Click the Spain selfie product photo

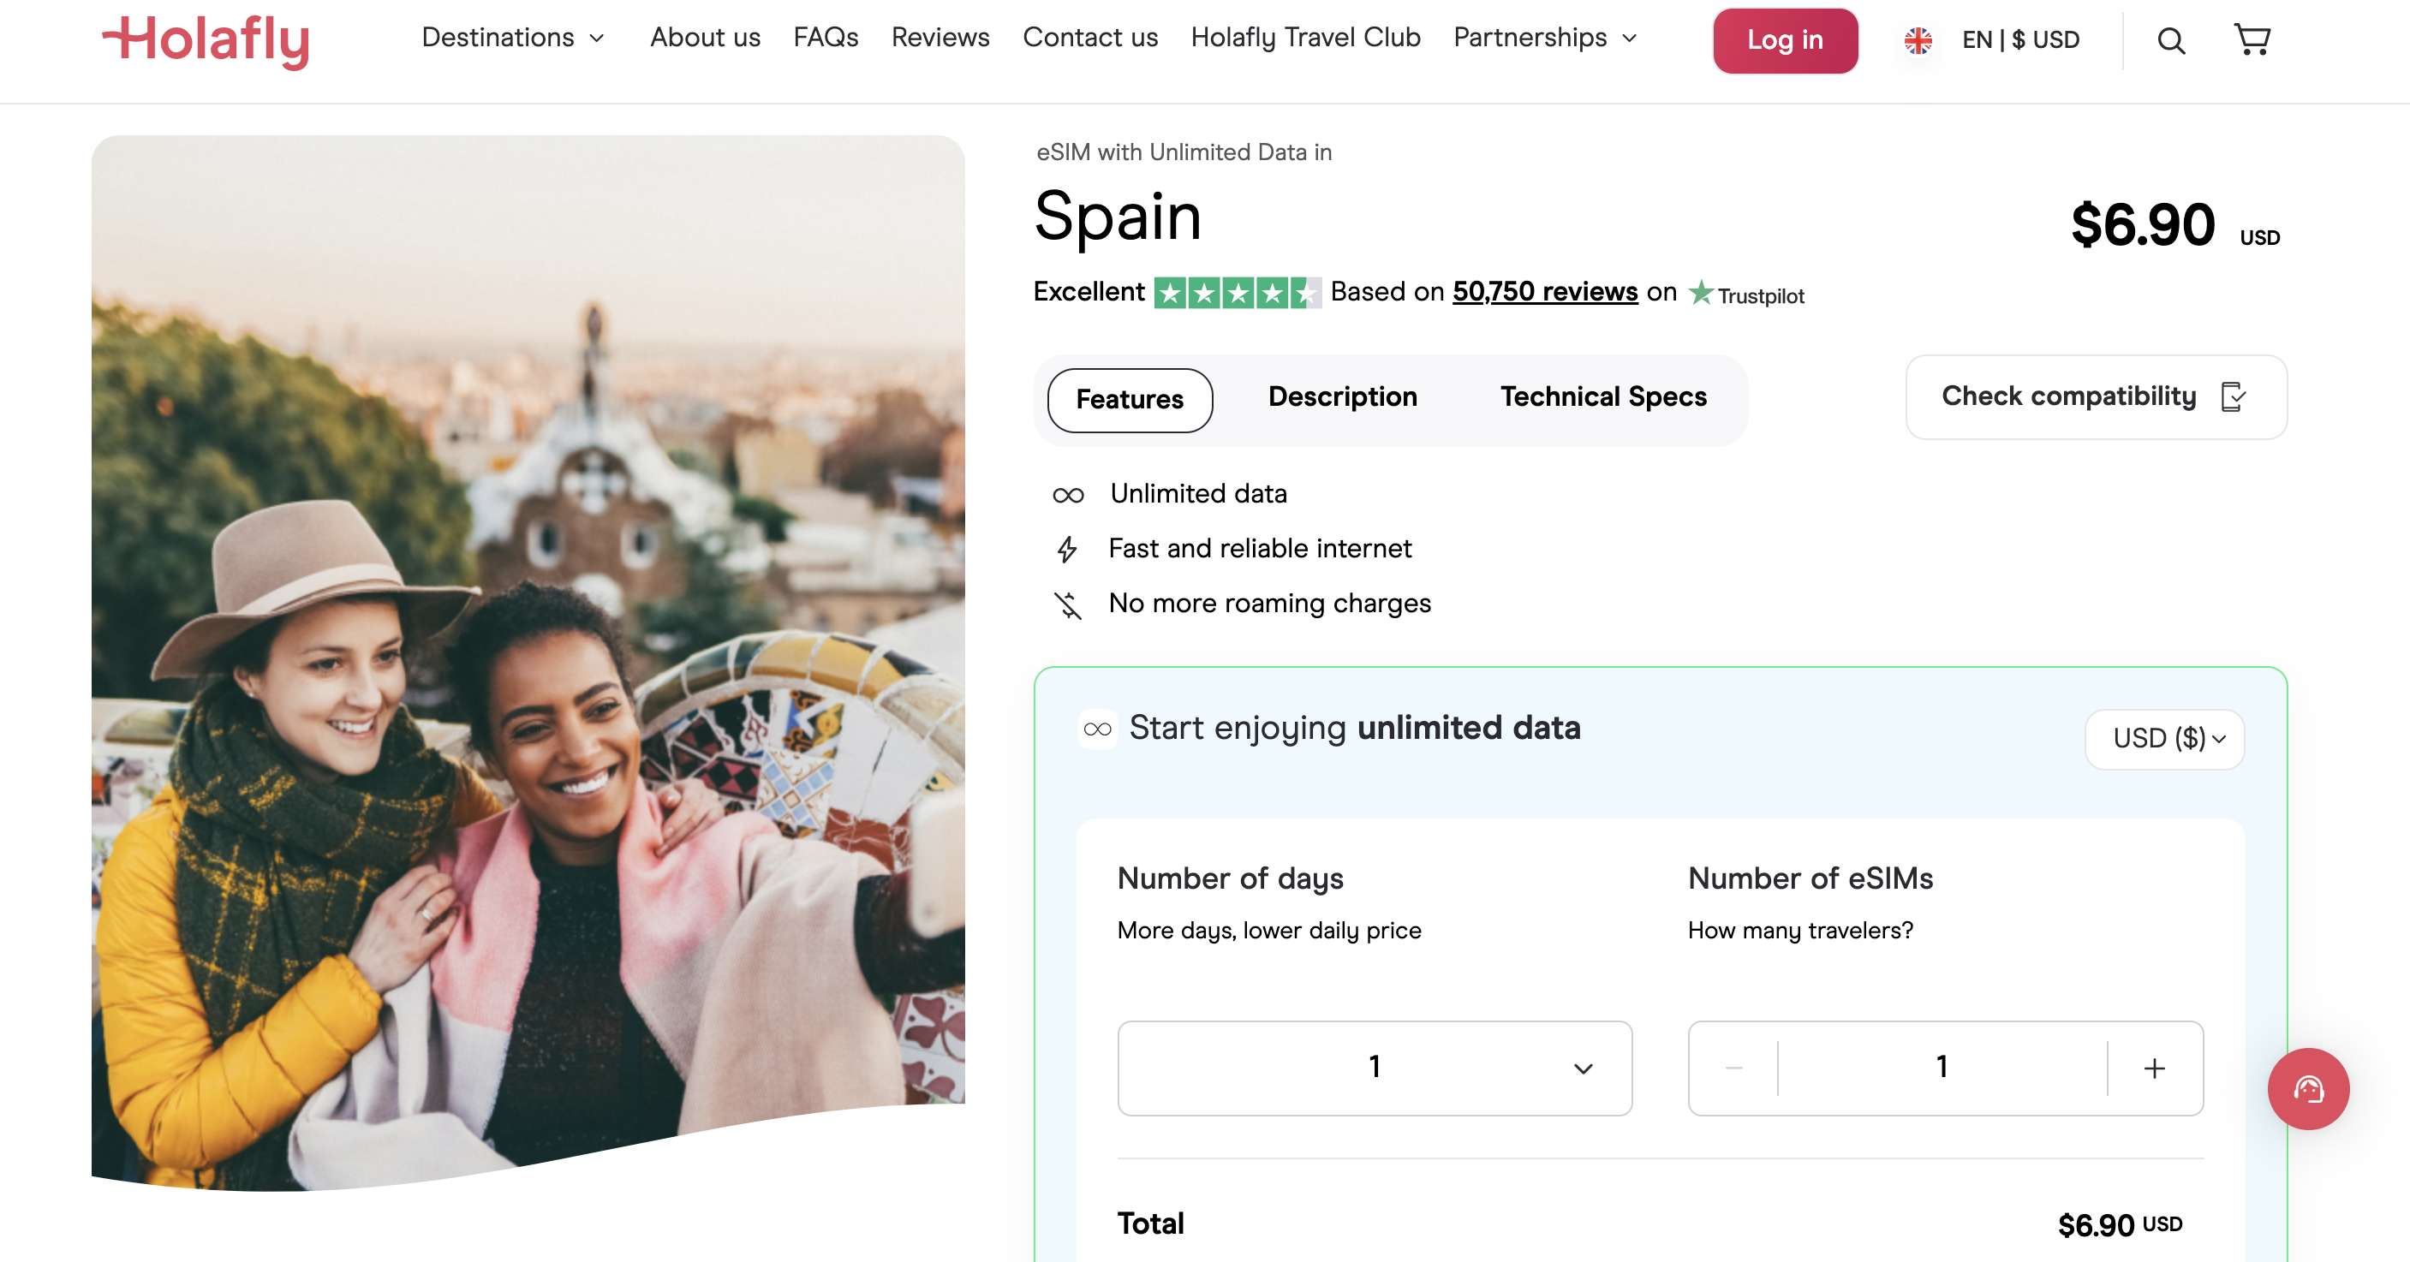click(x=528, y=655)
